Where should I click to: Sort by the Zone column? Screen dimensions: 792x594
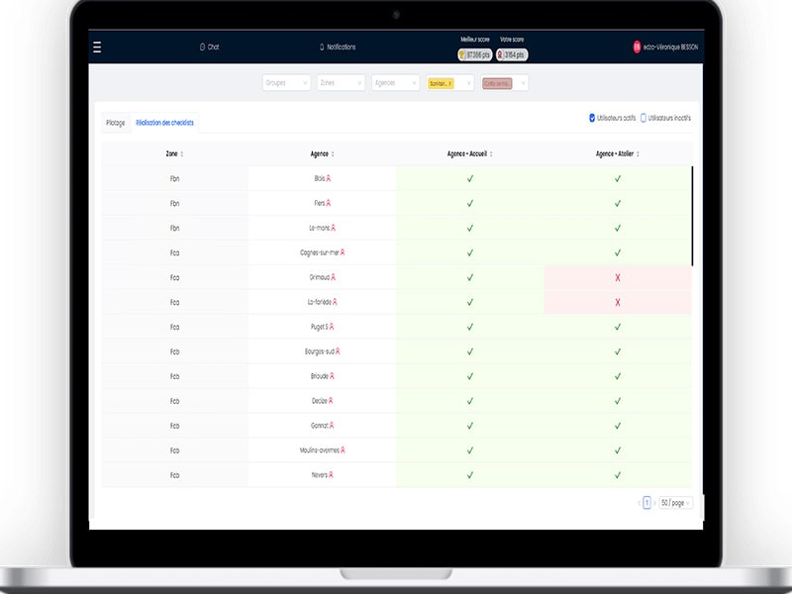point(174,153)
